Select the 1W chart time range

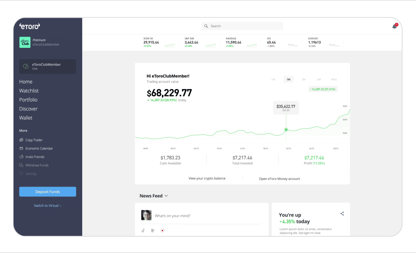(x=273, y=80)
